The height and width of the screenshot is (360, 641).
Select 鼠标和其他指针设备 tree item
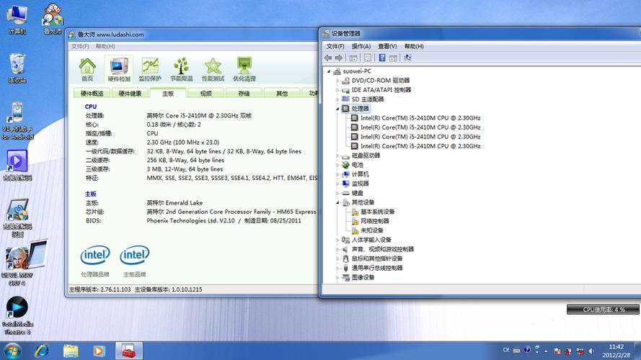click(x=377, y=258)
